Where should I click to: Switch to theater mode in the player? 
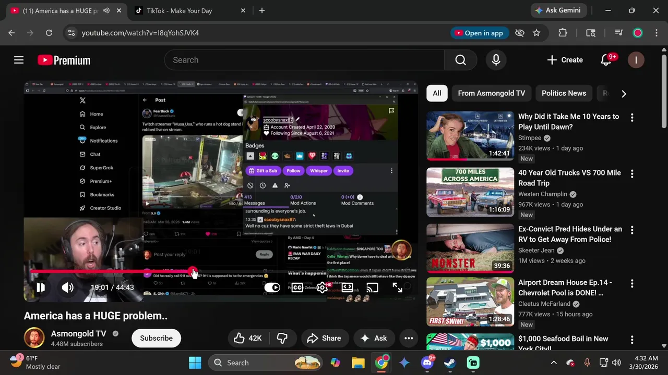[x=347, y=287]
